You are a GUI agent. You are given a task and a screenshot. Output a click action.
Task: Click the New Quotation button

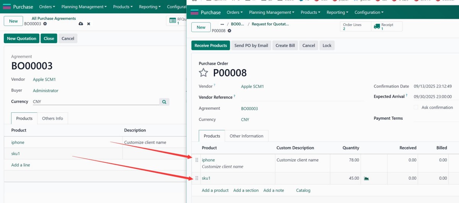coord(21,38)
